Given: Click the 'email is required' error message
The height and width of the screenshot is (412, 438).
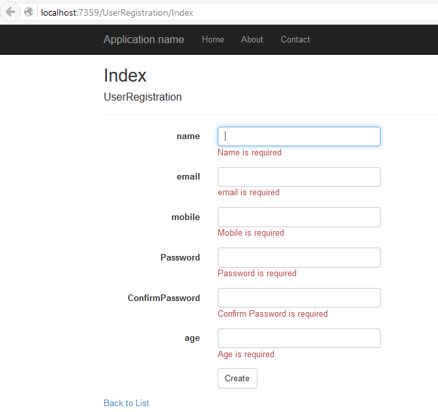Looking at the screenshot, I should click(x=248, y=193).
